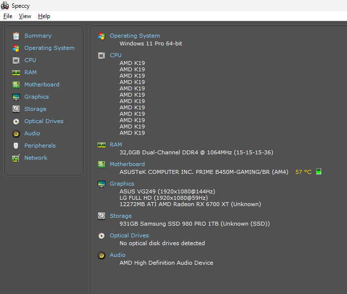Click the Audio speaker icon in sidebar
This screenshot has height=294, width=347.
point(16,133)
